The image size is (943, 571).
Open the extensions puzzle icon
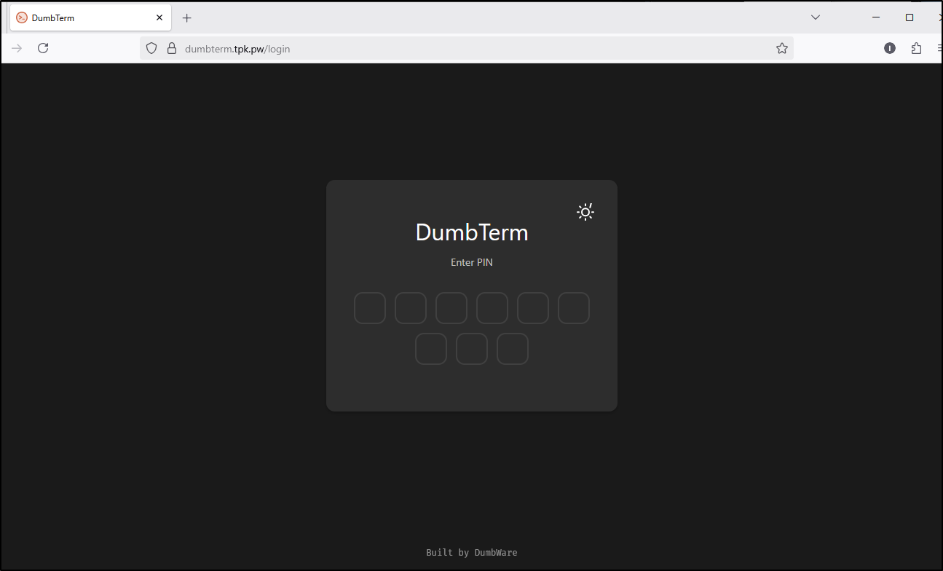pos(916,48)
